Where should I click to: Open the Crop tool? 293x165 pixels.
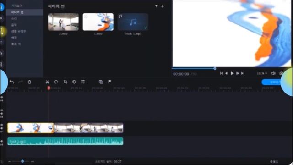tap(65, 82)
